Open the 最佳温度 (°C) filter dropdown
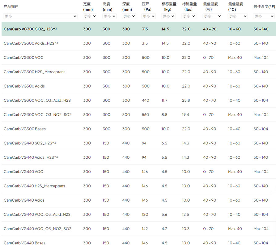 [238, 16]
